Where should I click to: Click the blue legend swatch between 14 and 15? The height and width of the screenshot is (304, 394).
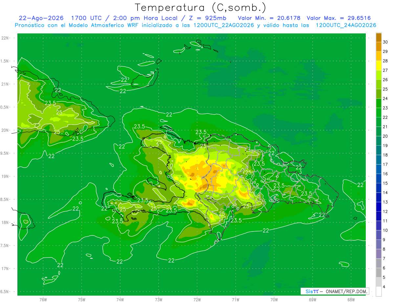click(379, 188)
